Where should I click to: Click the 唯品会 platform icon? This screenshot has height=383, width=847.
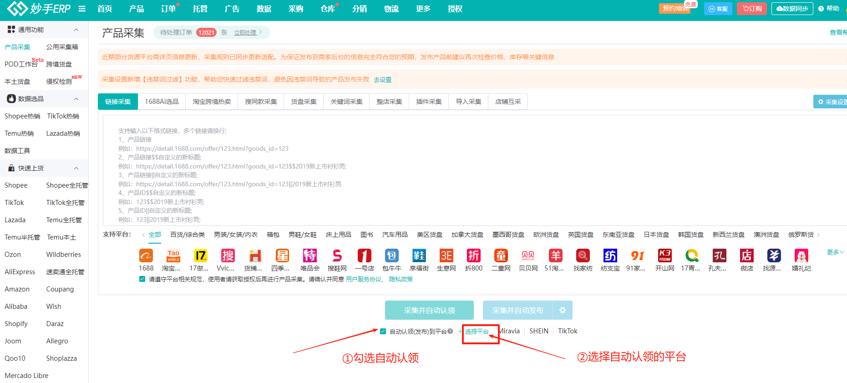pos(309,255)
